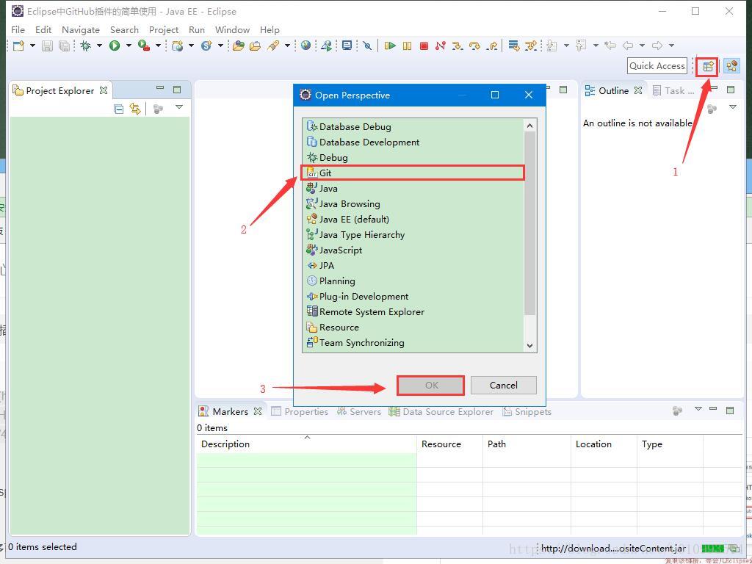This screenshot has width=752, height=564.
Task: Click the New Servlet icon
Action: [x=206, y=46]
